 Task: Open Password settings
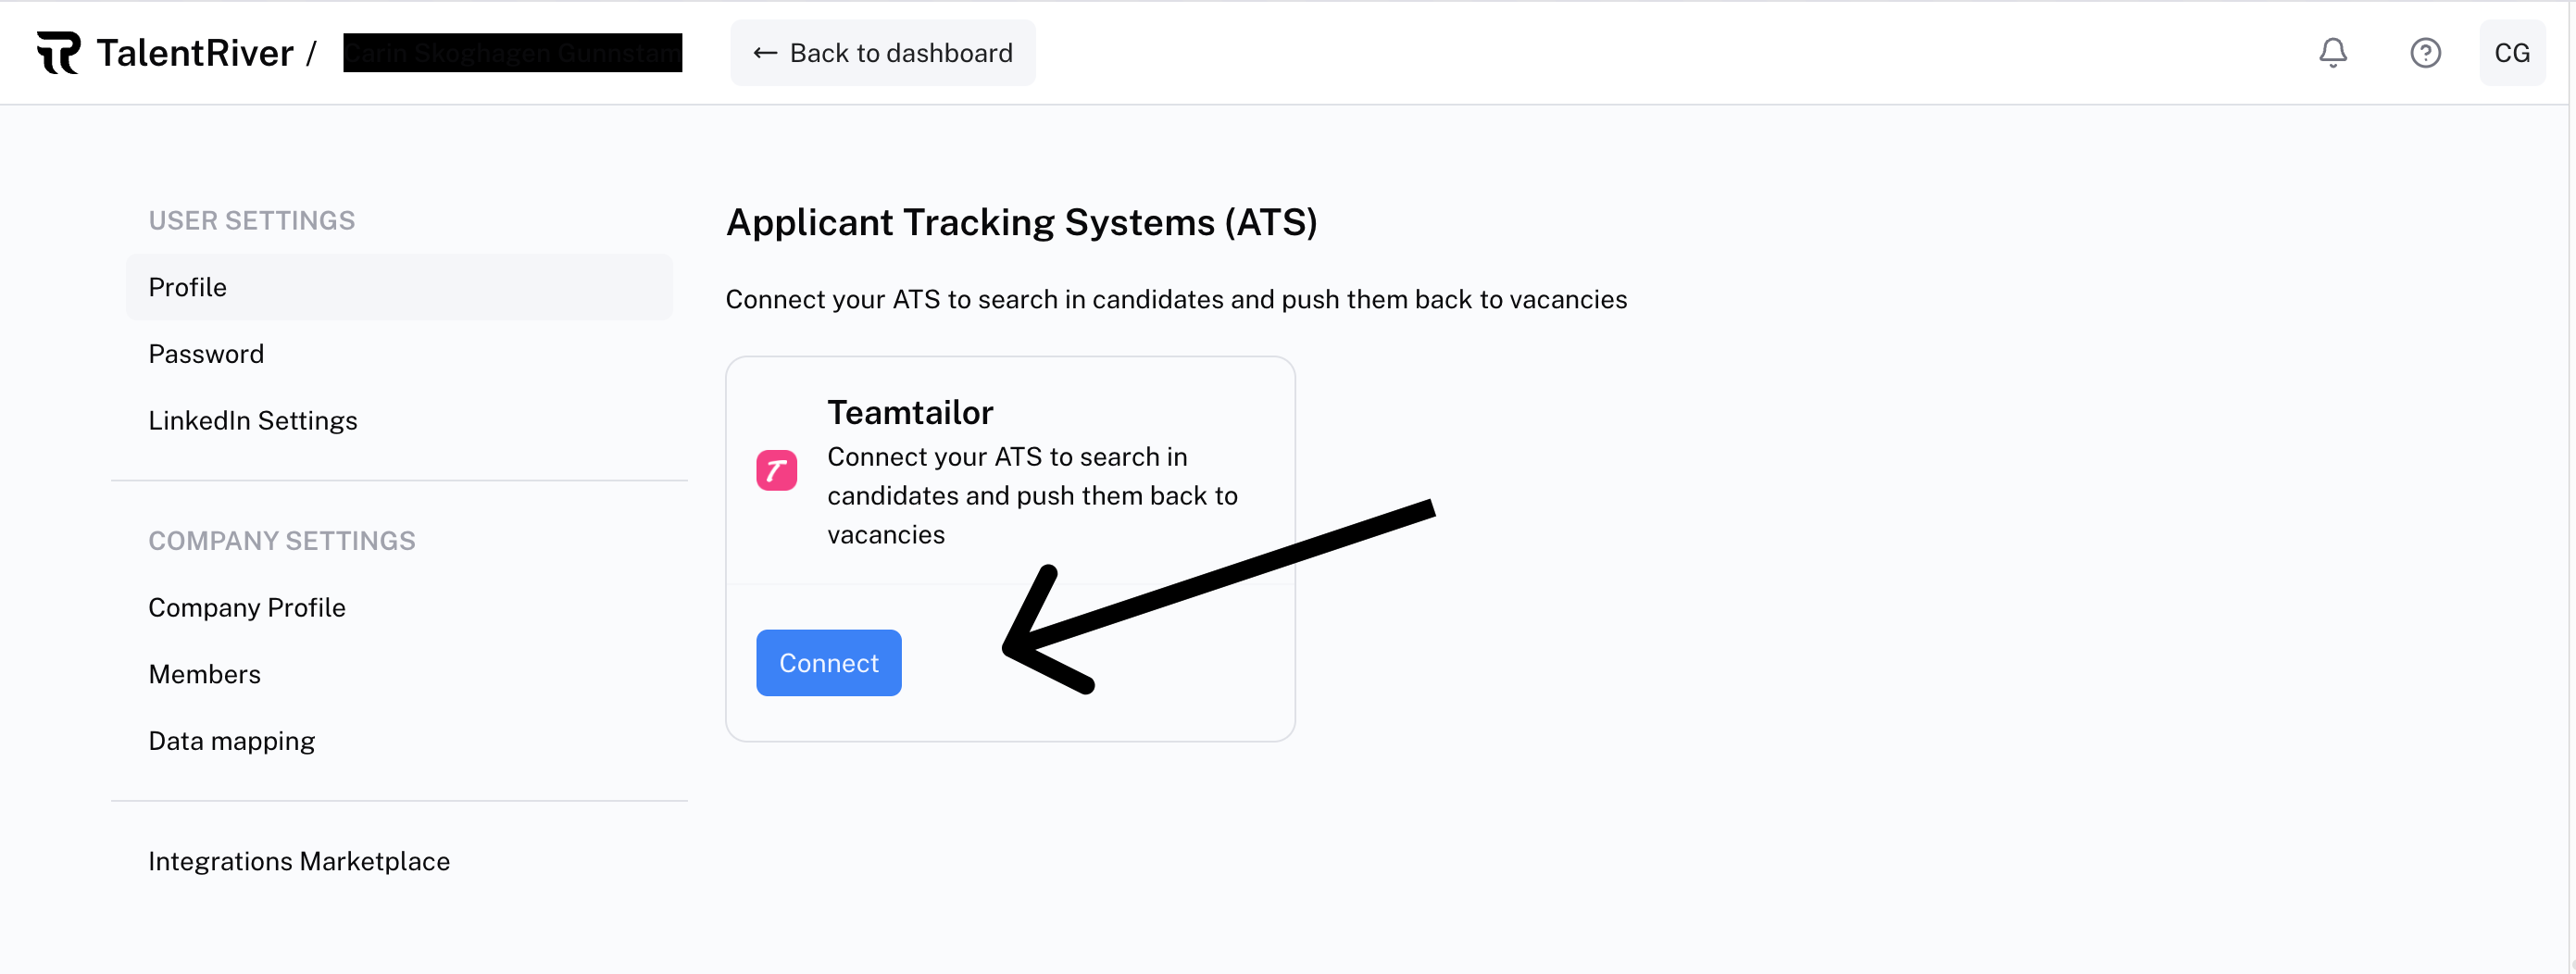click(x=206, y=354)
